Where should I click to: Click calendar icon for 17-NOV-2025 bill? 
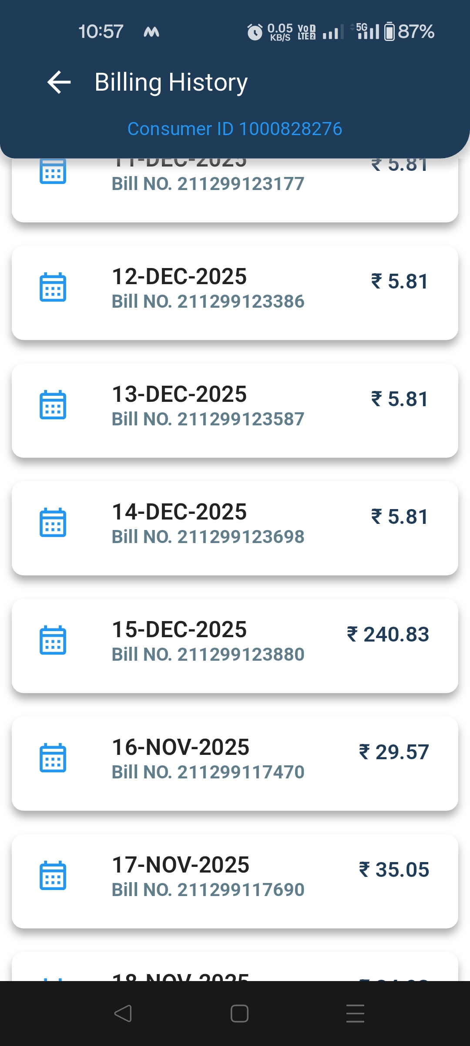[53, 876]
